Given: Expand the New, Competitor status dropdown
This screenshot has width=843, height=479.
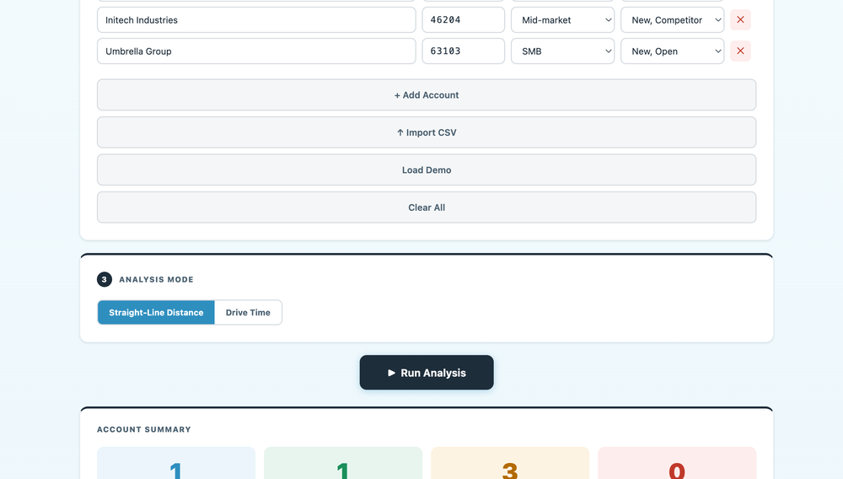Looking at the screenshot, I should pos(673,20).
